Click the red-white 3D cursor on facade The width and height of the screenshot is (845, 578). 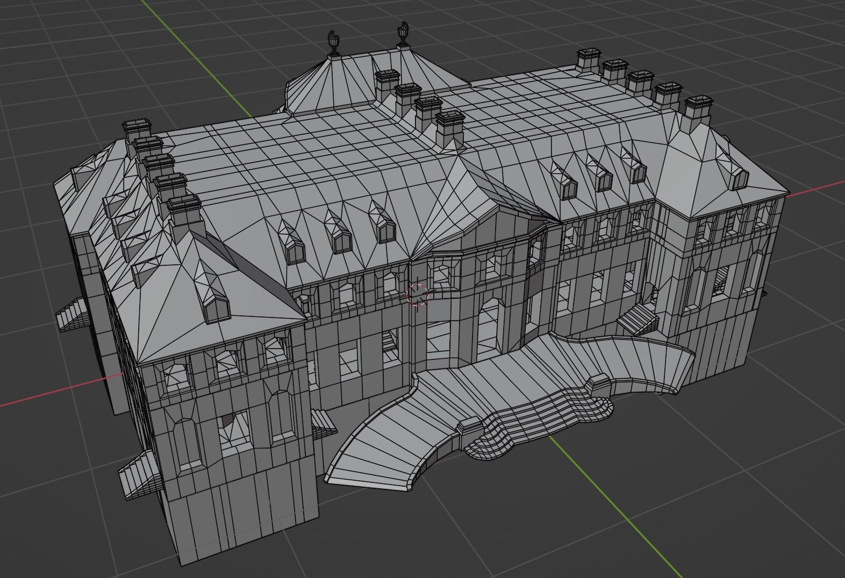click(417, 295)
